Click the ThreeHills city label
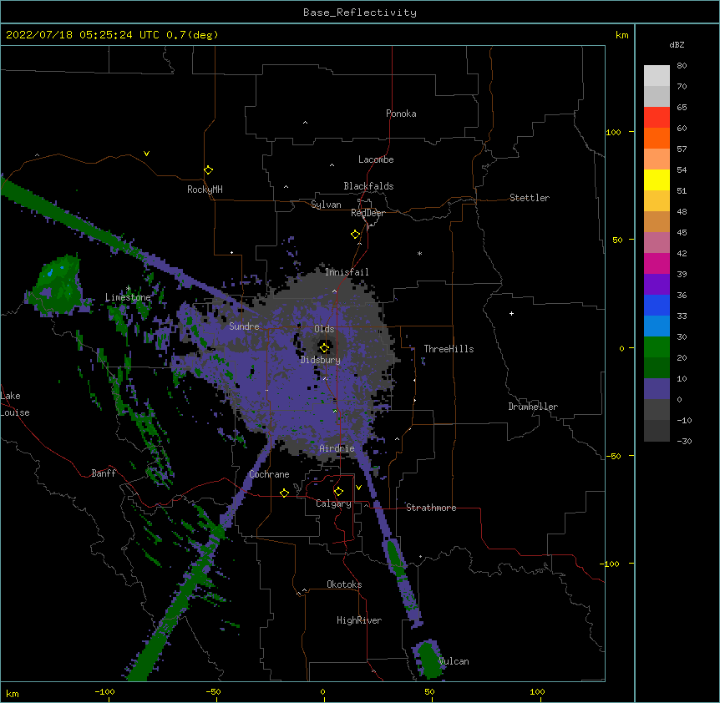The height and width of the screenshot is (703, 720). 449,349
